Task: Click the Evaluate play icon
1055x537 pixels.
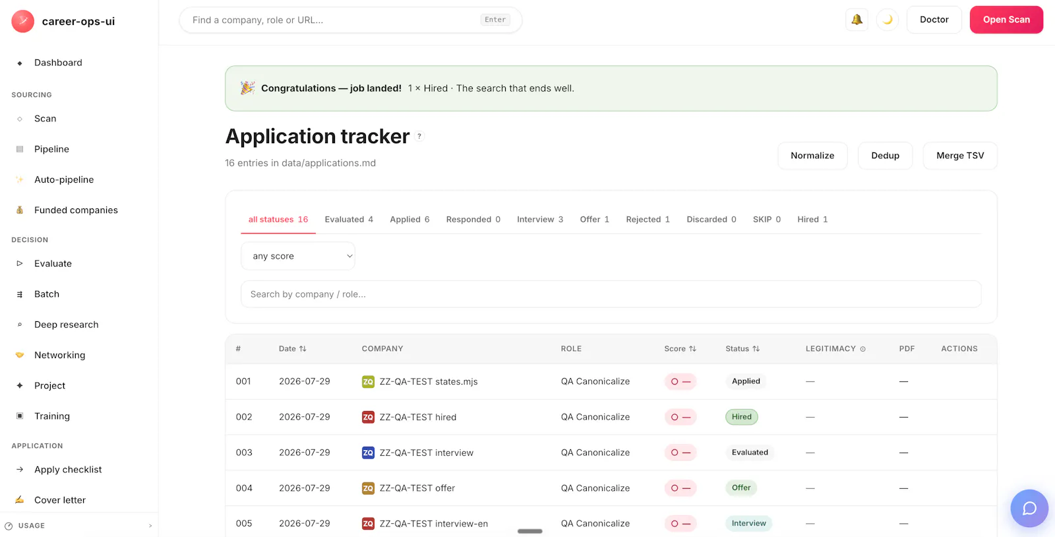Action: click(20, 263)
